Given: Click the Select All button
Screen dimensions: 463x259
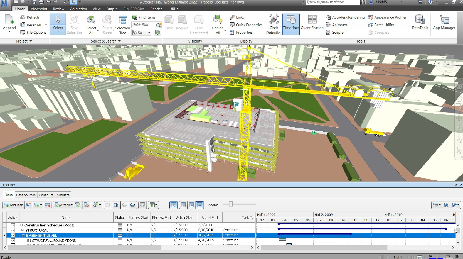Looking at the screenshot, I should (x=91, y=25).
